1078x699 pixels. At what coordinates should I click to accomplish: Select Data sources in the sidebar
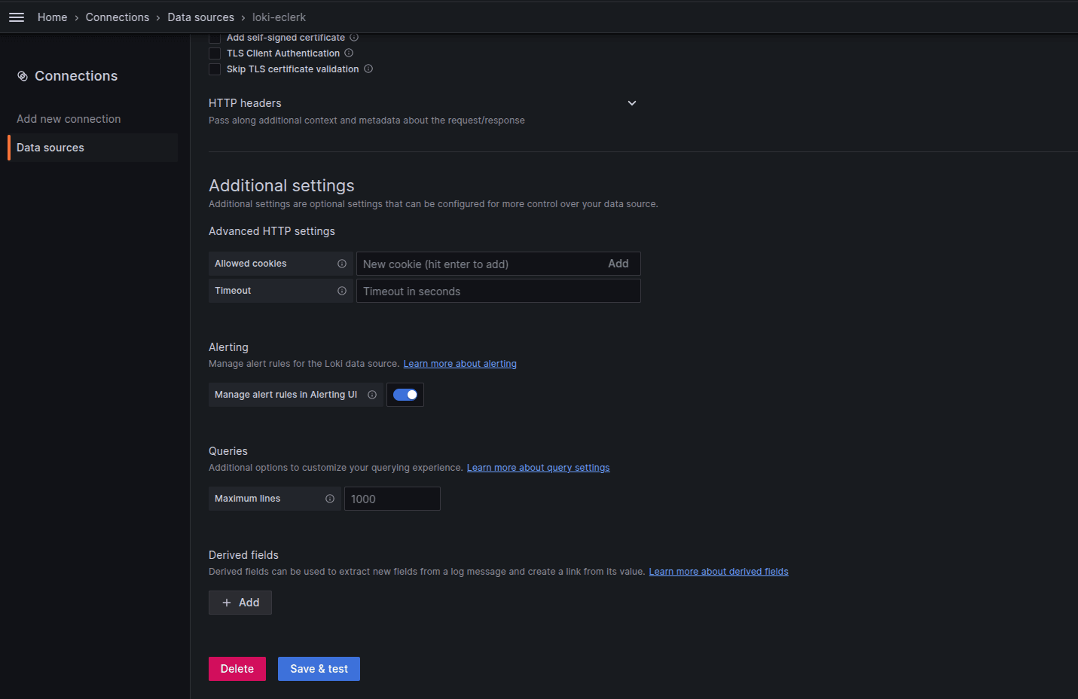50,147
